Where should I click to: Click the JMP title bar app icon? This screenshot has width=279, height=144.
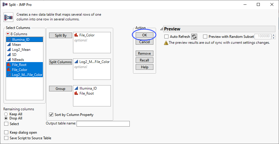pyautogui.click(x=5, y=4)
